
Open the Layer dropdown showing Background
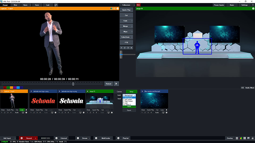click(x=129, y=95)
